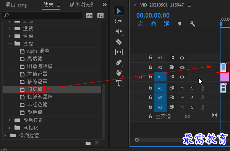This screenshot has height=151, width=230.
Task: Switch to the 媒体浏览器 tab
Action: coord(81,5)
